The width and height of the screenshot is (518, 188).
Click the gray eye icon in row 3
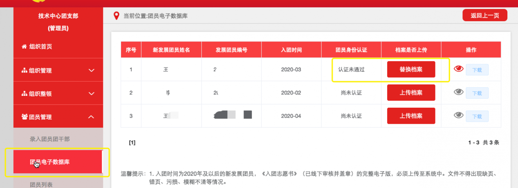[458, 115]
